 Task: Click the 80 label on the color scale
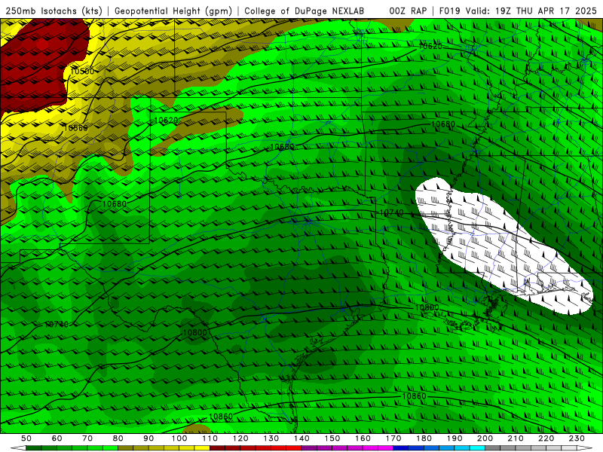118,438
